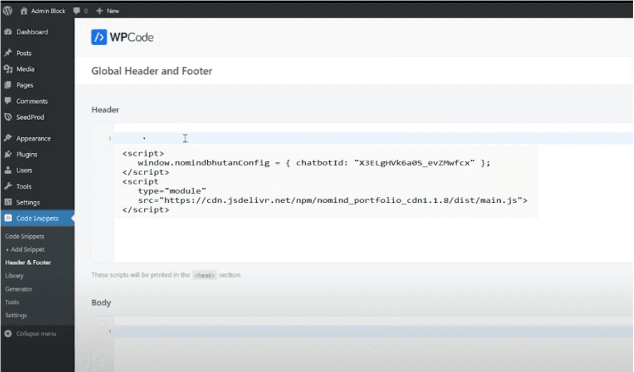Click the comments bubble icon in toolbar
634x372 pixels.
(x=76, y=11)
